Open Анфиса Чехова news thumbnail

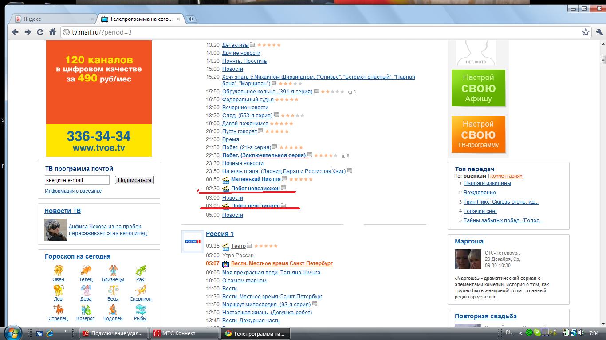(55, 229)
